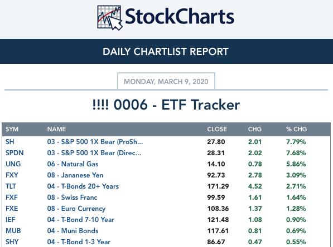333x247 pixels.
Task: Click the StockCharts wordmark text
Action: click(180, 17)
